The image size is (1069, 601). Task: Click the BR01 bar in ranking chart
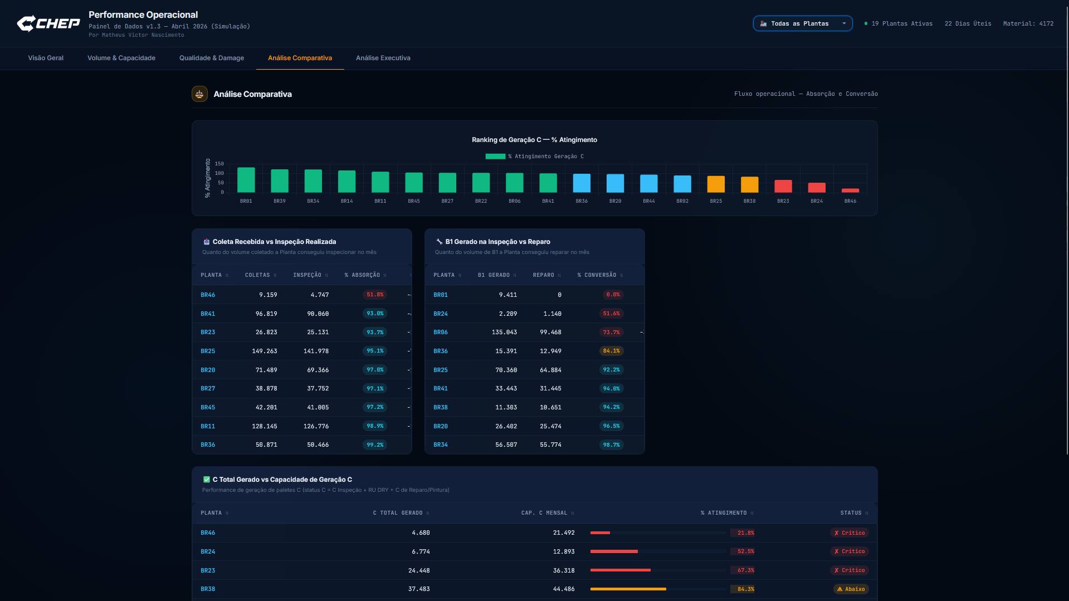246,180
